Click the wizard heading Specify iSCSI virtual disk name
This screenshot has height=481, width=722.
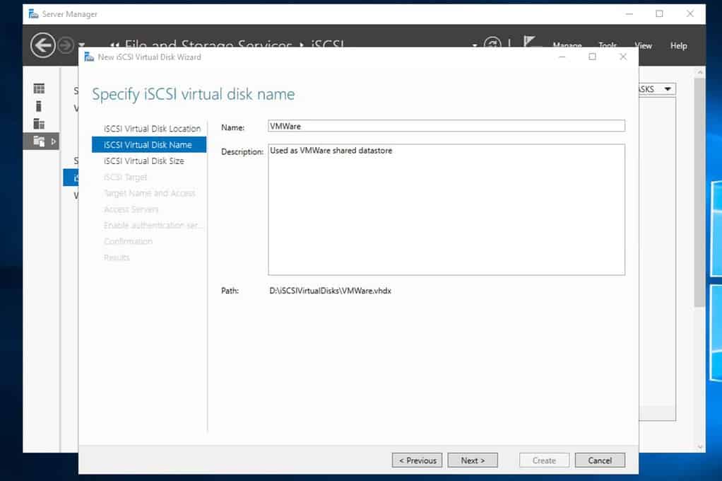[x=194, y=95]
